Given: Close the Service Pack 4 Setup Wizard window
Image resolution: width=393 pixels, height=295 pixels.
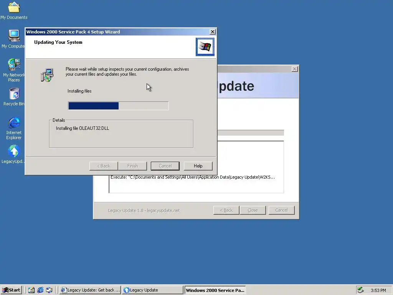Looking at the screenshot, I should pos(213,31).
